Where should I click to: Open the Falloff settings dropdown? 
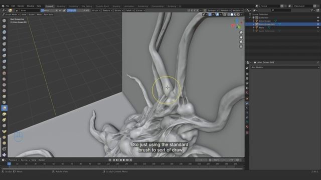pos(129,10)
